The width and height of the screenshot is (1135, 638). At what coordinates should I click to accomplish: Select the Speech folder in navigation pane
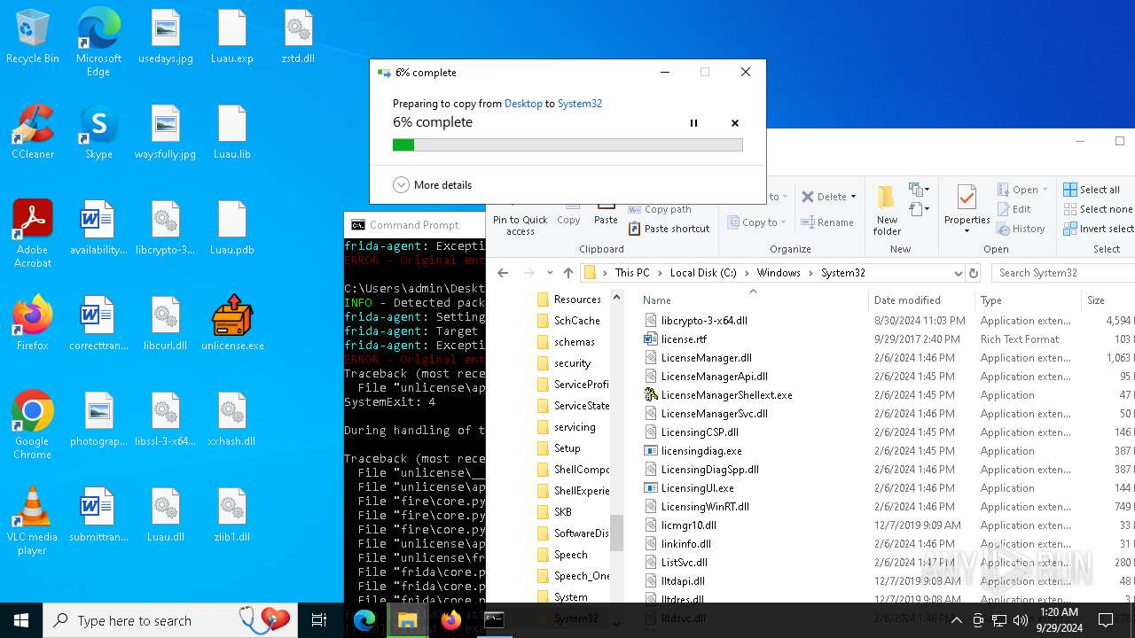[x=572, y=555]
